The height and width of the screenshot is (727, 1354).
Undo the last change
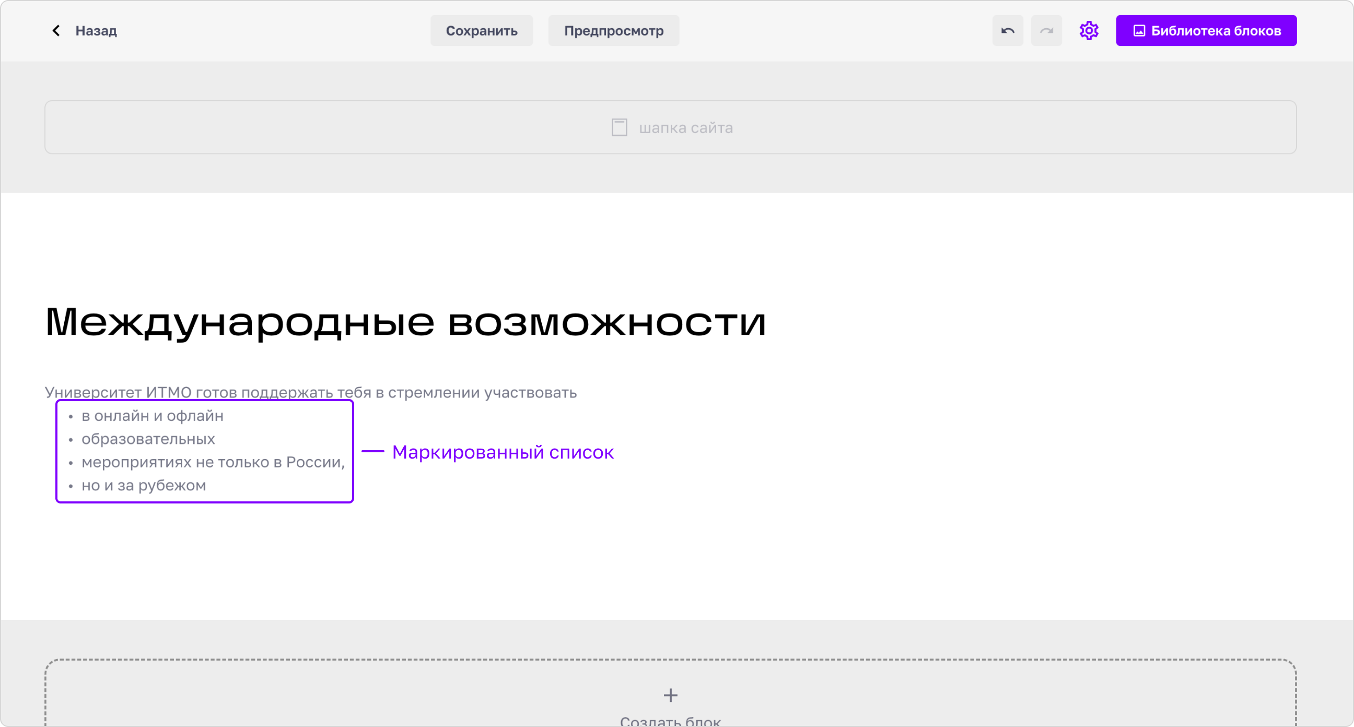pos(1008,30)
